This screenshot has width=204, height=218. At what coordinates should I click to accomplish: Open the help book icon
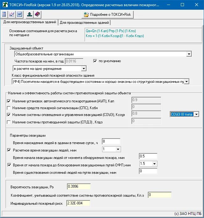click(37, 14)
